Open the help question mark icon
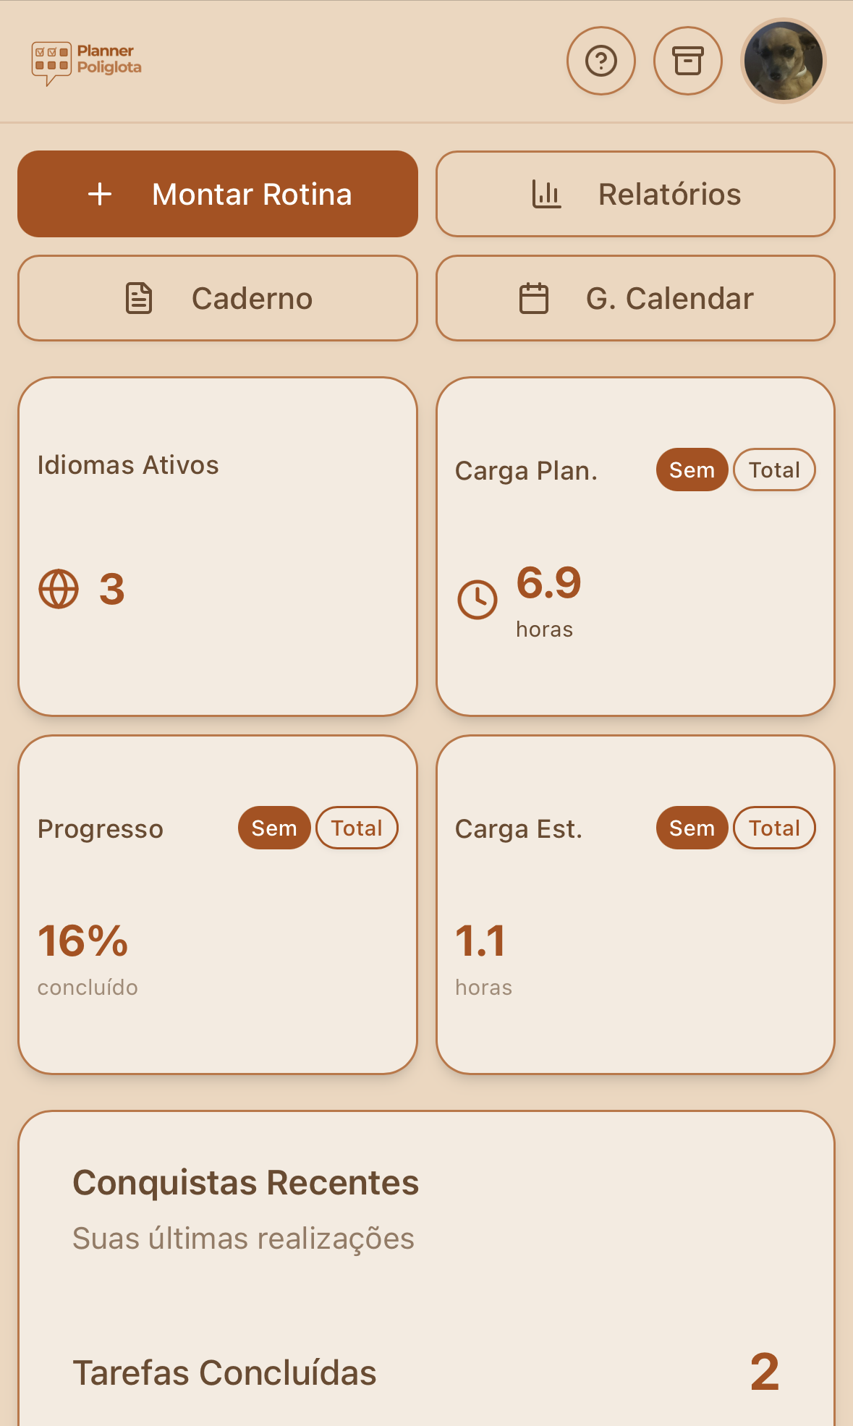853x1426 pixels. (x=601, y=61)
